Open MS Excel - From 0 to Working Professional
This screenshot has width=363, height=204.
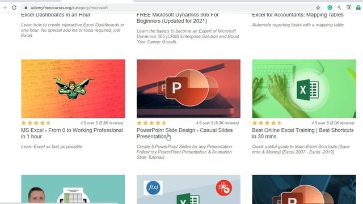(72, 133)
